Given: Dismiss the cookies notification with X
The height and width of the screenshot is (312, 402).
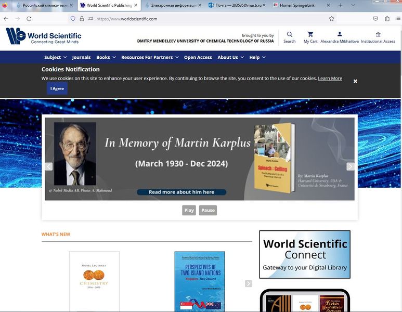Looking at the screenshot, I should [x=355, y=81].
